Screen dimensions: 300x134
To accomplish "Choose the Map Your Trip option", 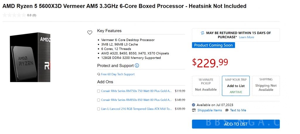I will 236,86.
